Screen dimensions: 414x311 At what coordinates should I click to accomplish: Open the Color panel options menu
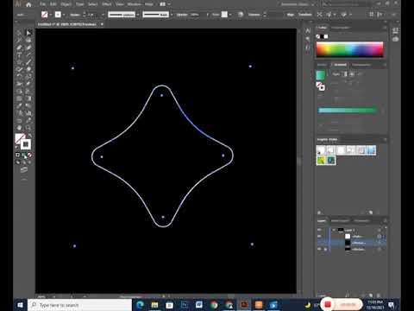tap(385, 28)
